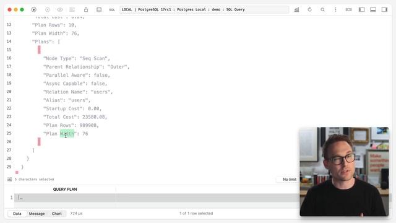Click the "5 characters selected" status text
This screenshot has width=396, height=223.
pos(35,179)
